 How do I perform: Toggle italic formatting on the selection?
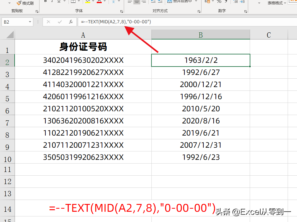[x=52, y=2]
